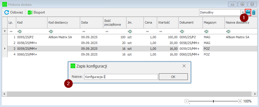259x107 pixels.
Task: Maximize the Historia dostaw window
Action: 243,4
